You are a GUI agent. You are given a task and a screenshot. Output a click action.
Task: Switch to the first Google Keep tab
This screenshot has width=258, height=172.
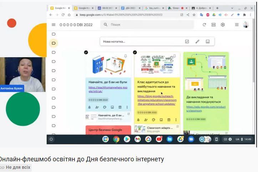(60, 8)
